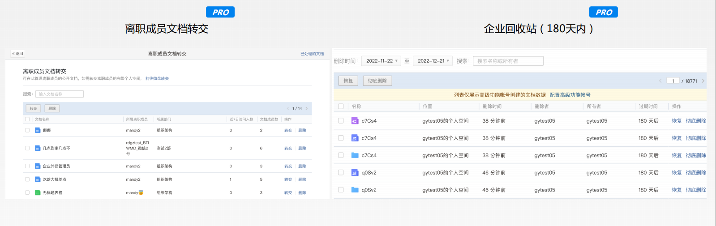Click PRO badge above 企业回收站
The width and height of the screenshot is (716, 226).
(x=604, y=12)
